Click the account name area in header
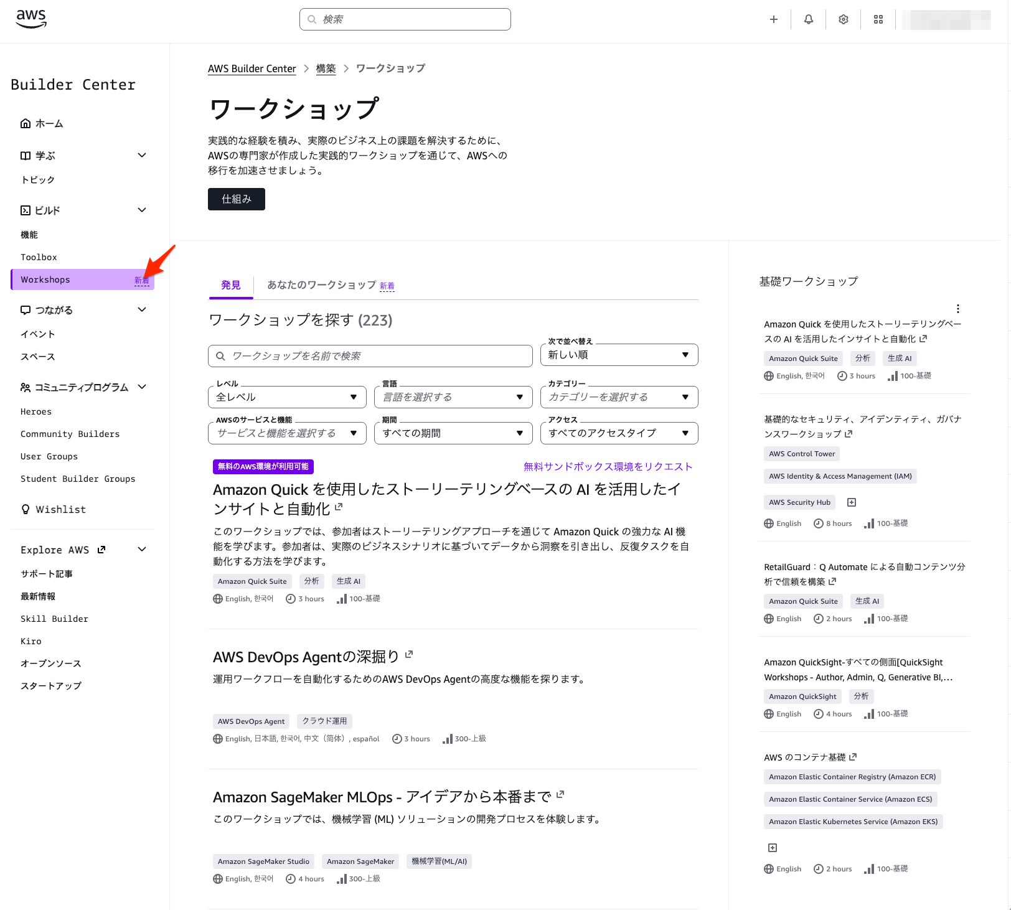The width and height of the screenshot is (1011, 910). (946, 19)
